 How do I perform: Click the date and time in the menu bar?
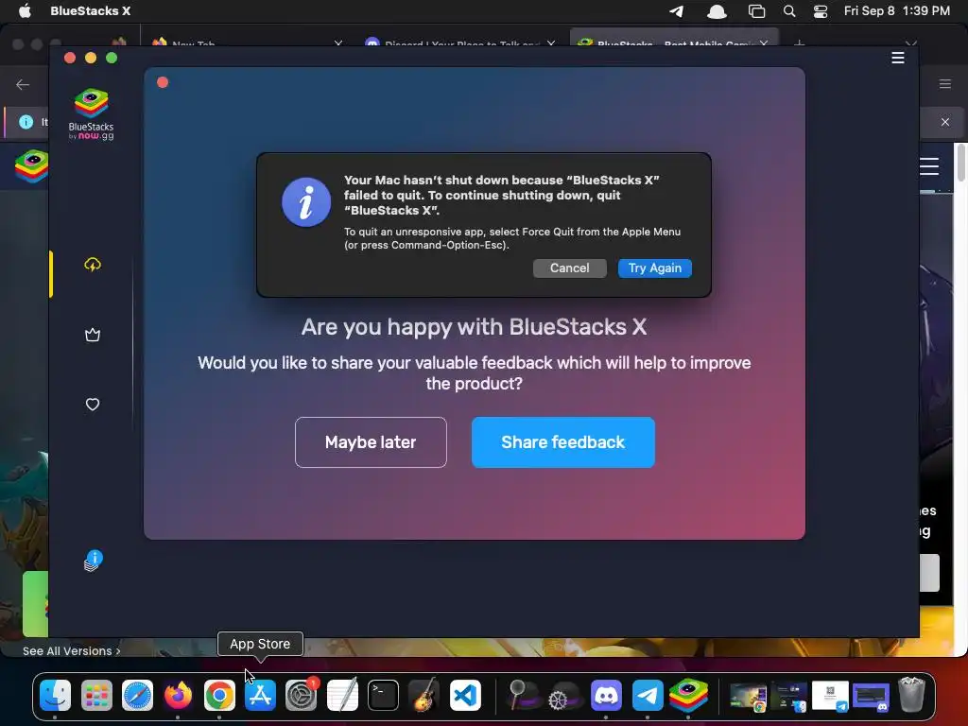897,10
